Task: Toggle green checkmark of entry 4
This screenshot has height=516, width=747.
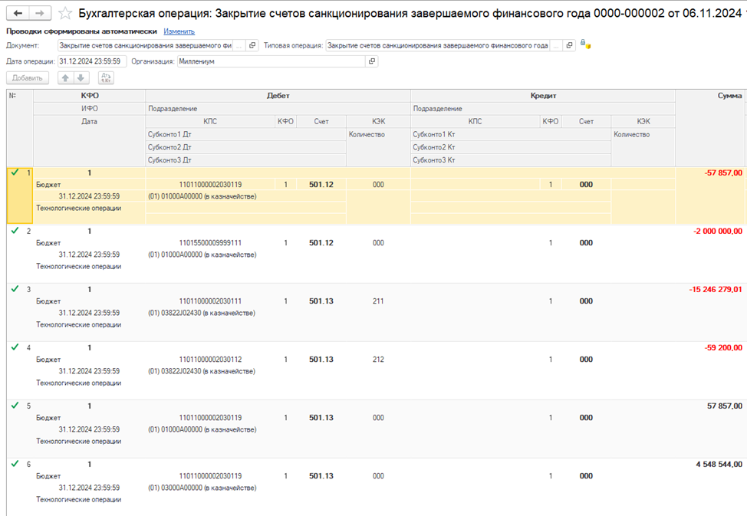Action: 15,347
